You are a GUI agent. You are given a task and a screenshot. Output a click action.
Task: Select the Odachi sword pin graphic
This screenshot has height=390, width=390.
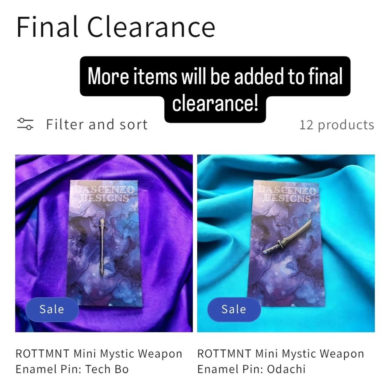click(287, 237)
